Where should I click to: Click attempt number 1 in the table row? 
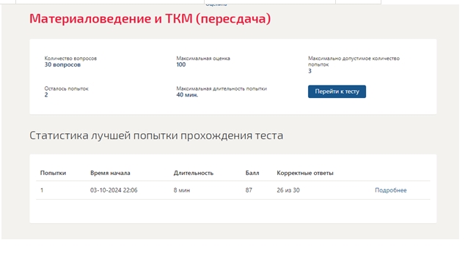pos(42,190)
